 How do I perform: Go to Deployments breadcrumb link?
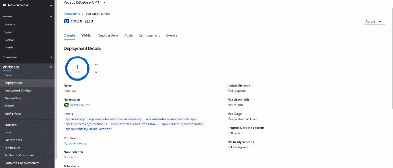click(x=72, y=14)
